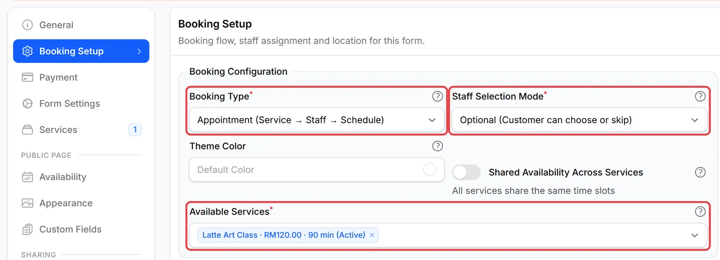This screenshot has width=720, height=260.
Task: Open Form Settings in the sidebar
Action: point(81,103)
